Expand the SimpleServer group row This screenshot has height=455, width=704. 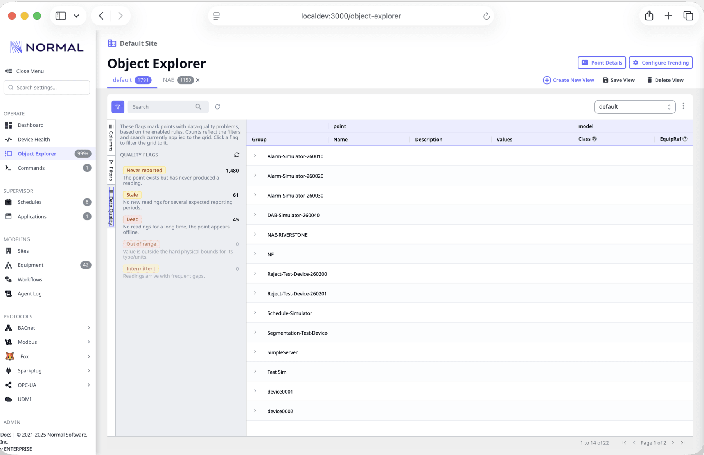pos(255,352)
